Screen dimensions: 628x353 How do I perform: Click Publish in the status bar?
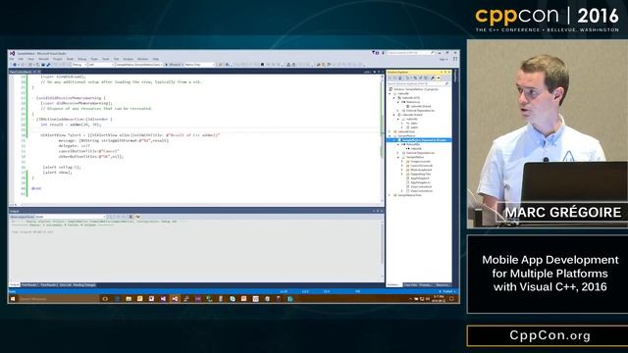point(447,291)
